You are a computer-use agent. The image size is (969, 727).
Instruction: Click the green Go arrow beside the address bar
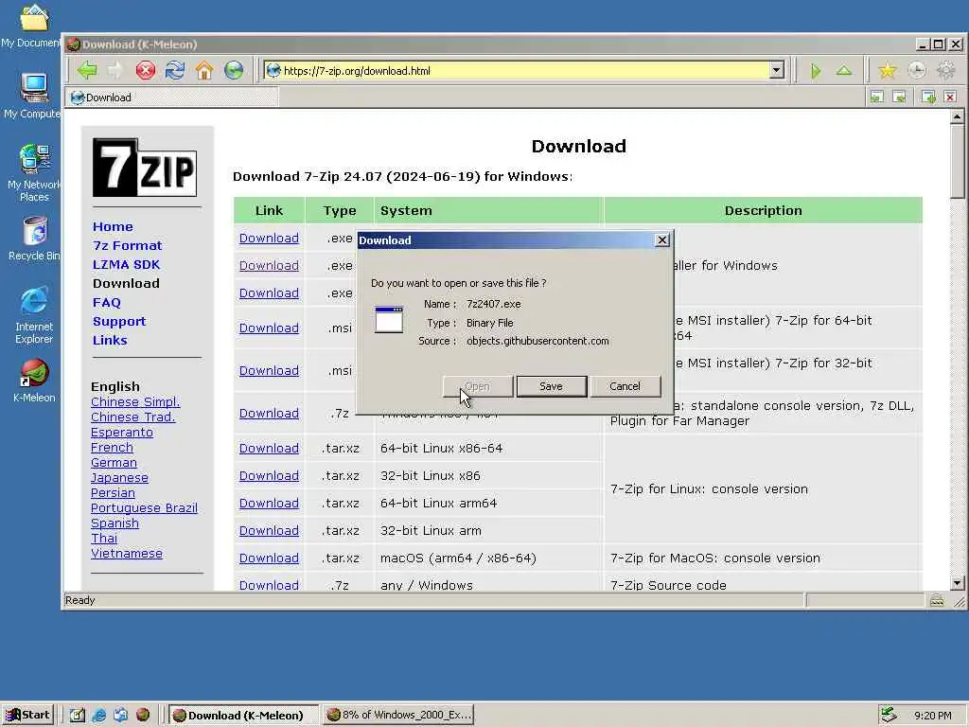(x=816, y=71)
